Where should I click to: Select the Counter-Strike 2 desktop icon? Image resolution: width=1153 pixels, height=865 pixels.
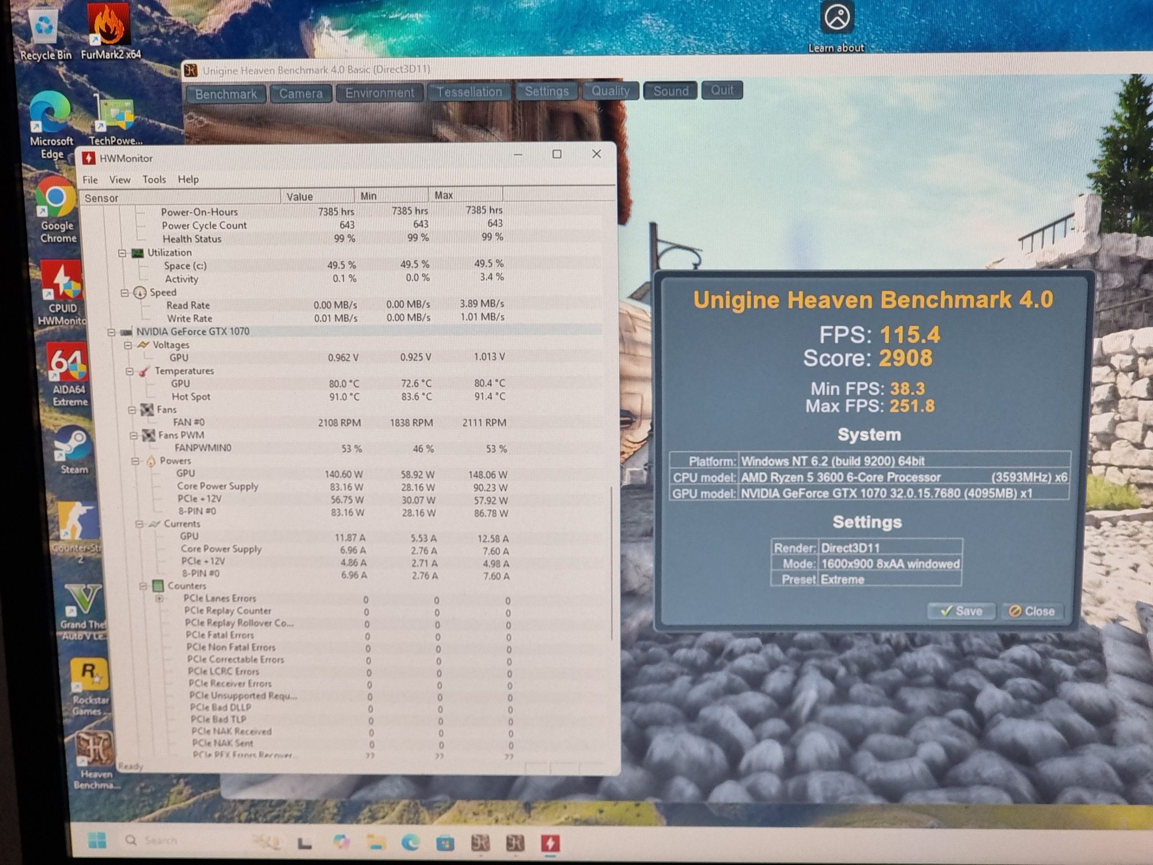click(76, 532)
